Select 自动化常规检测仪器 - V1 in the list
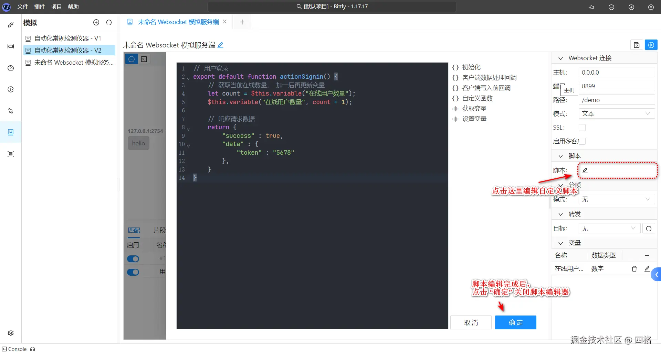661x354 pixels. [x=69, y=38]
